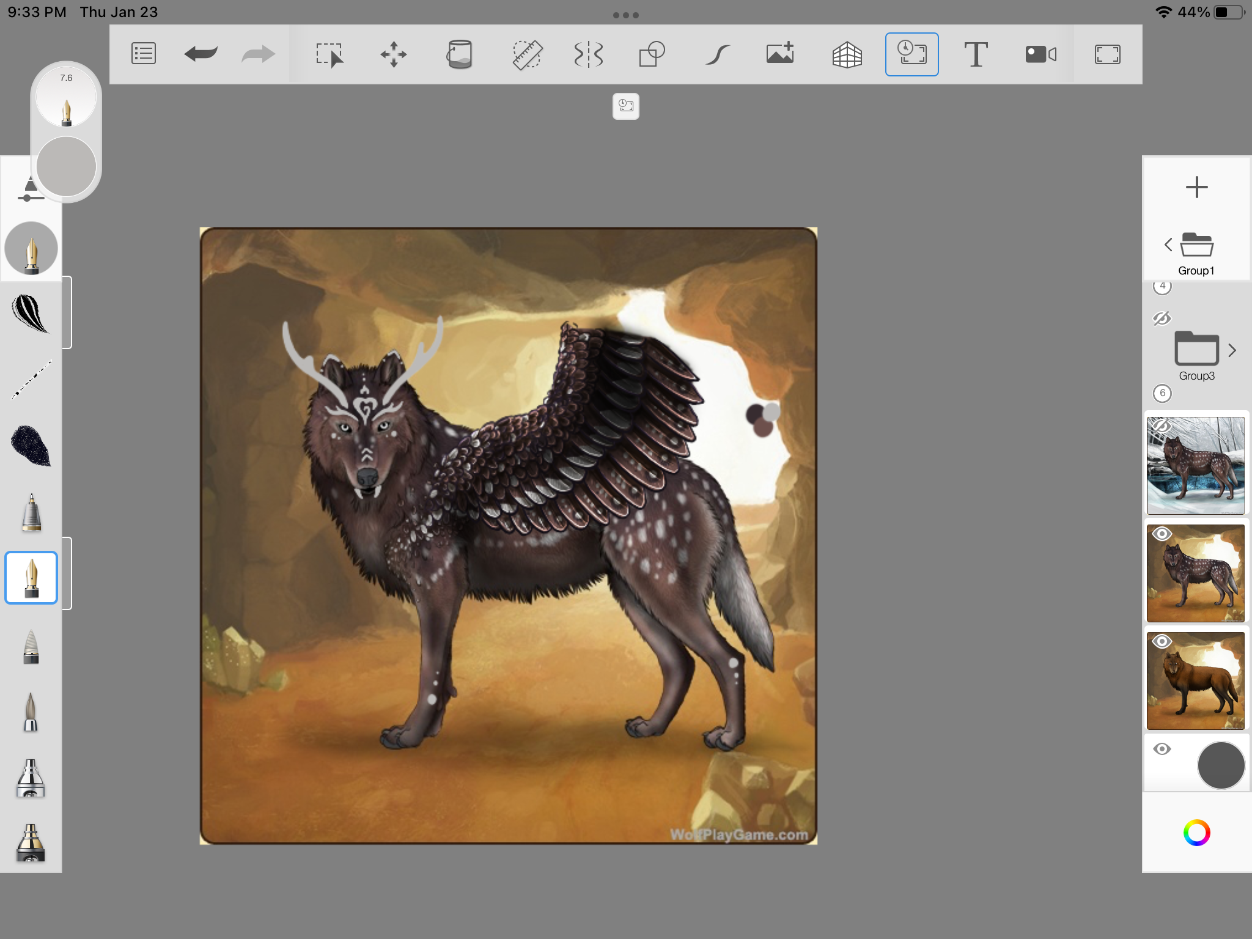Enter full screen mode

1107,54
